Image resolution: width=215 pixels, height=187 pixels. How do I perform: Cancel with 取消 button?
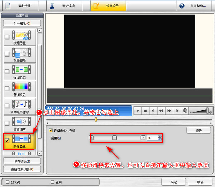pyautogui.click(x=200, y=182)
